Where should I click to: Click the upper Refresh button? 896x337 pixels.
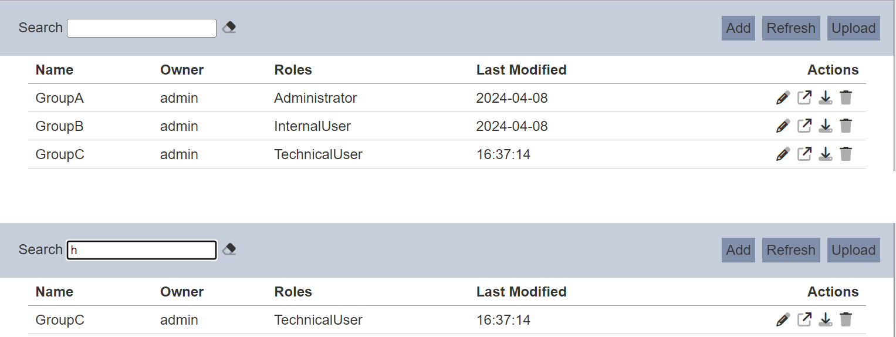coord(791,28)
